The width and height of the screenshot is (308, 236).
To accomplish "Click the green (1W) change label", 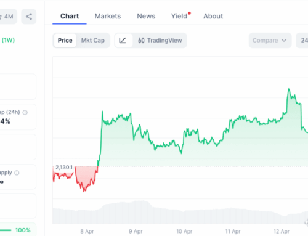I will (x=8, y=40).
